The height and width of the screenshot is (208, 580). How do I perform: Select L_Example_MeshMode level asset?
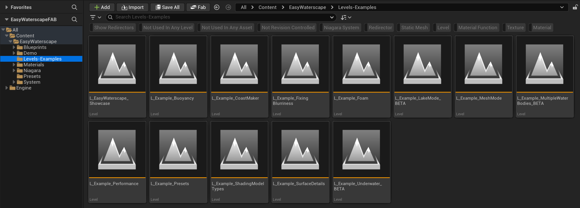484,76
